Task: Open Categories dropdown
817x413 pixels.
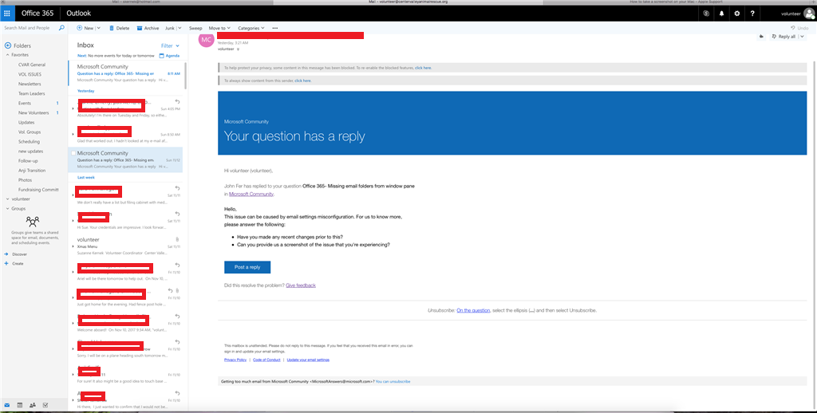Action: (251, 28)
